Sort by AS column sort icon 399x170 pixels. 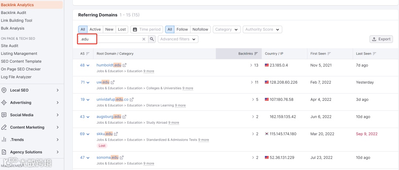coord(88,54)
